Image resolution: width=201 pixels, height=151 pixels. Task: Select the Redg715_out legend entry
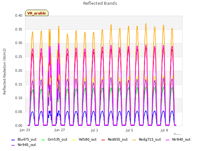147,139
